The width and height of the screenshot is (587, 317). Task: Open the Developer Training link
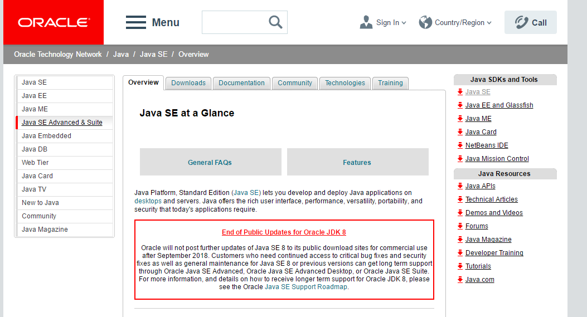coord(494,253)
